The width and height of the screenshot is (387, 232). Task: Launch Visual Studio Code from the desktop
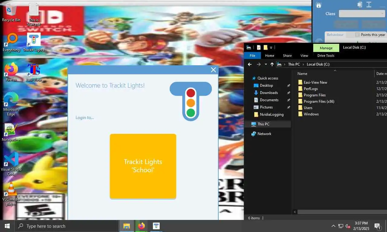coord(11,164)
